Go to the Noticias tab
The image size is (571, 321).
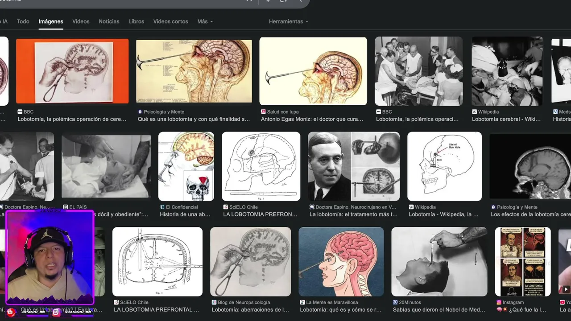click(x=109, y=21)
